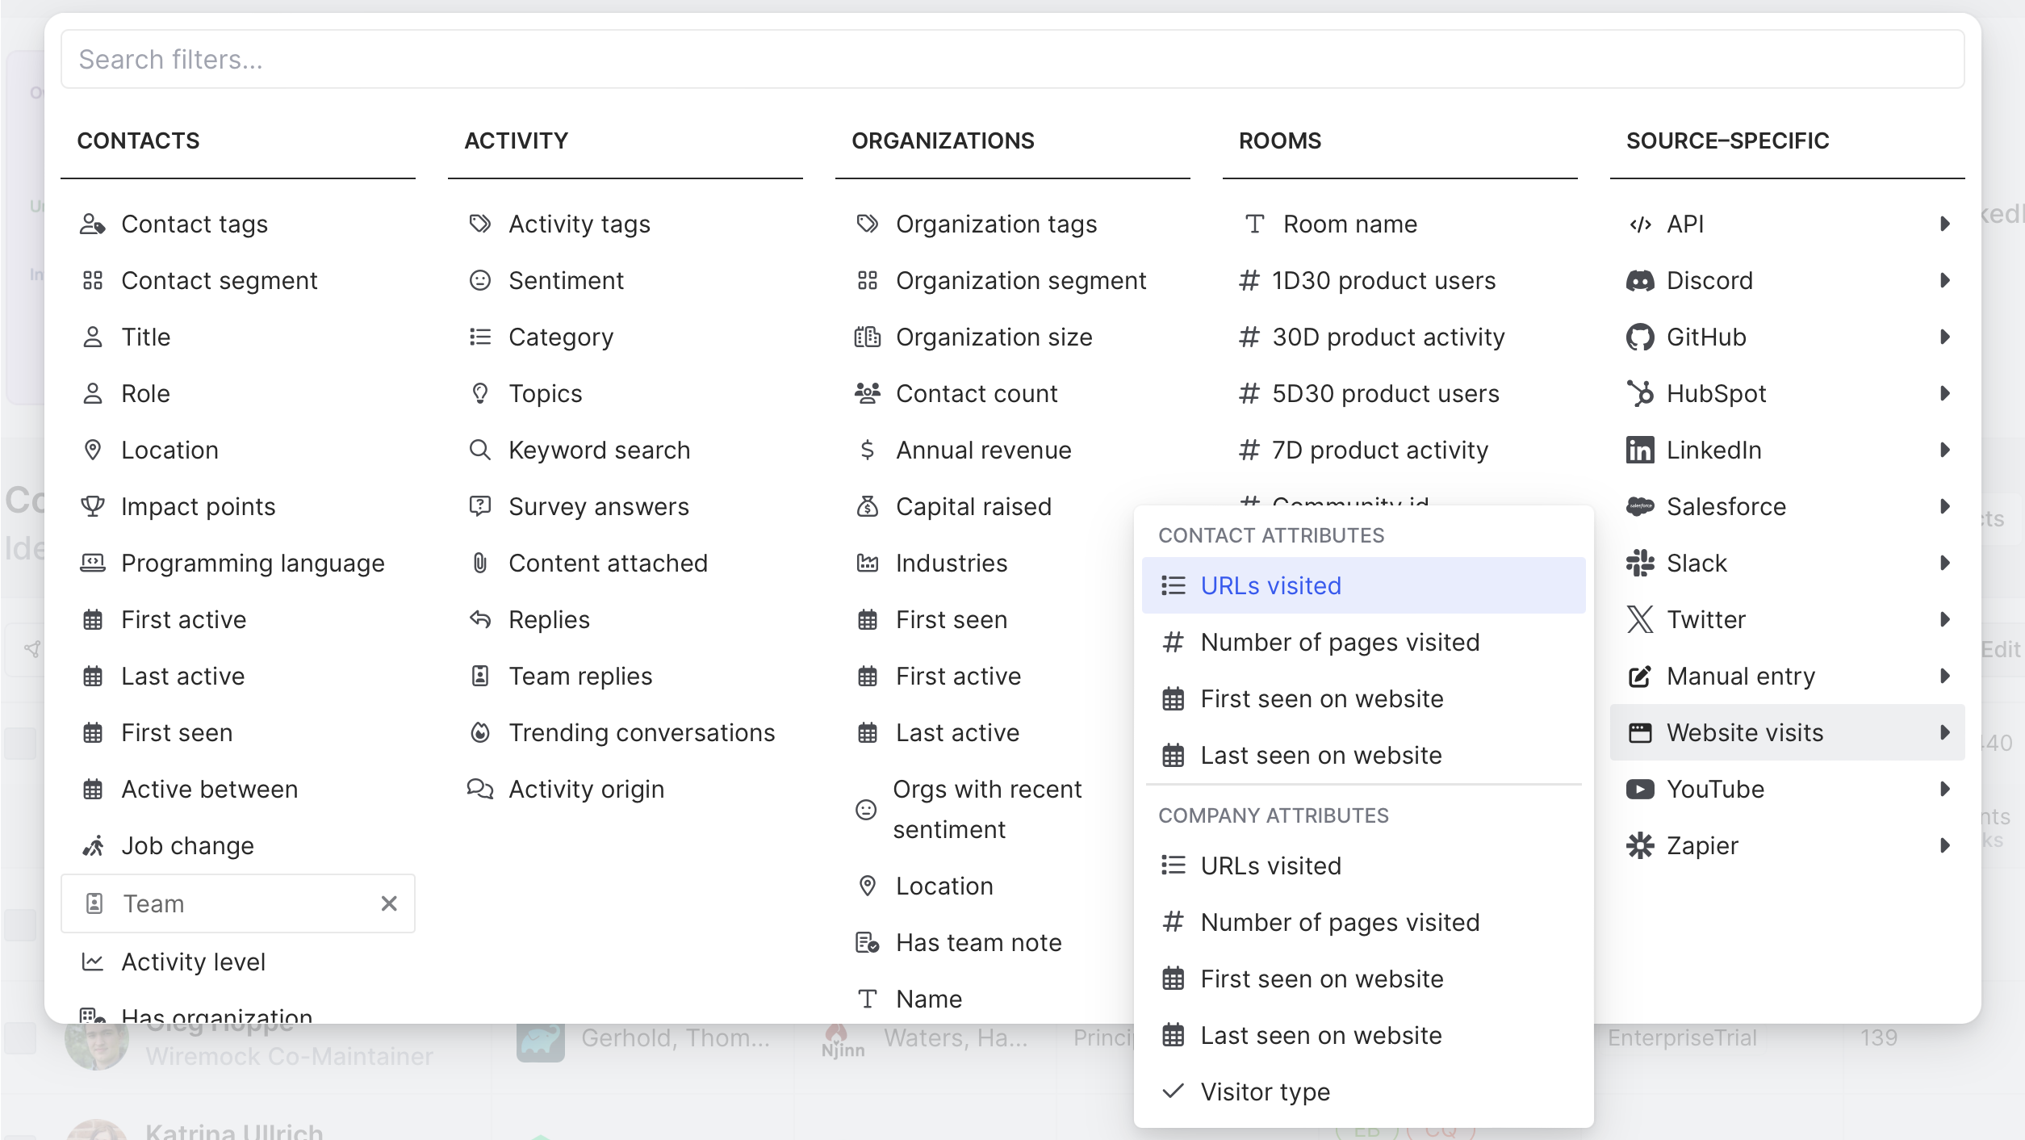Expand the LinkedIn submenu arrow
Screen dimensions: 2025x1140
click(x=1944, y=451)
